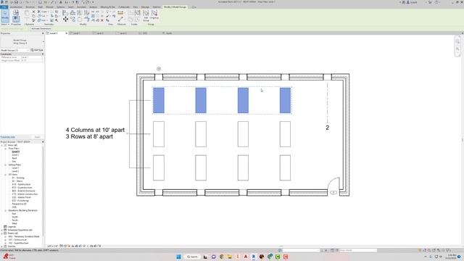The width and height of the screenshot is (464, 261).
Task: Click the Move tool icon
Action: [x=65, y=20]
